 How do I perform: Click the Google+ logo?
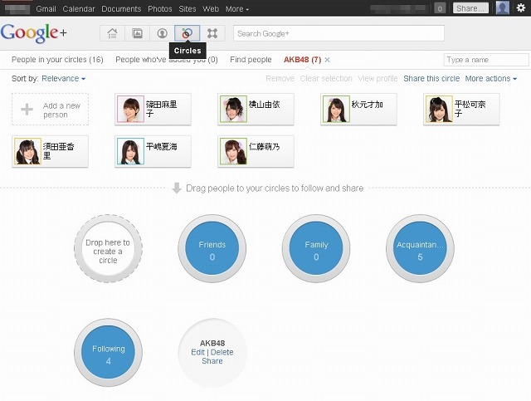tap(34, 33)
